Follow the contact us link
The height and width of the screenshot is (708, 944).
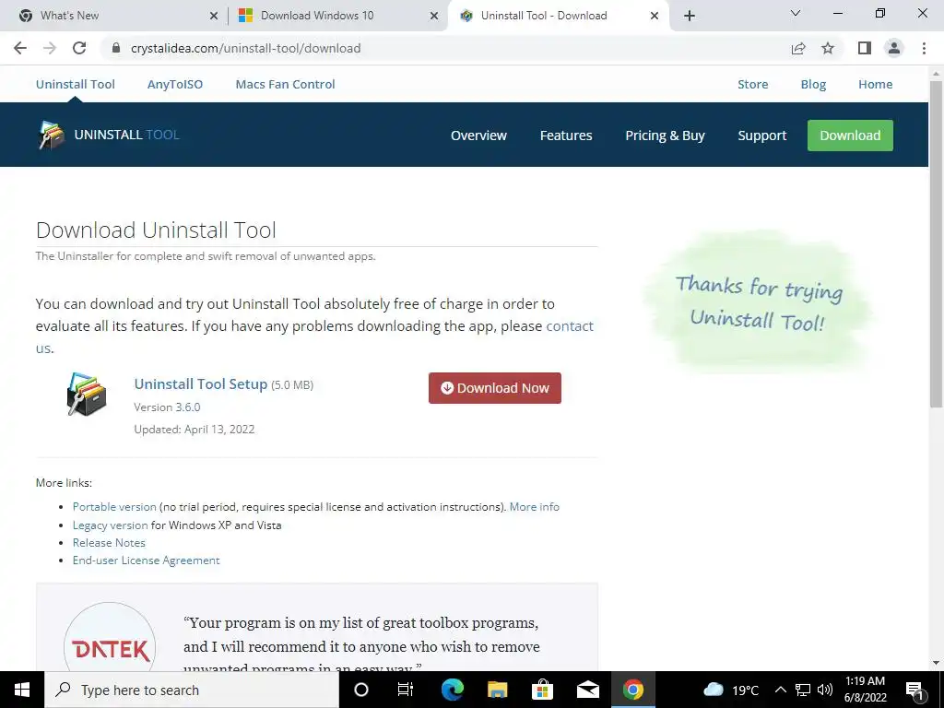(x=569, y=325)
